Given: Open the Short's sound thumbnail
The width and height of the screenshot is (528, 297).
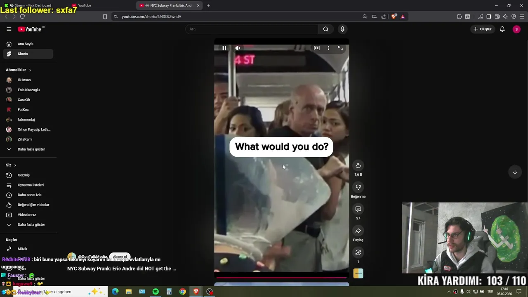Looking at the screenshot, I should coord(358,273).
